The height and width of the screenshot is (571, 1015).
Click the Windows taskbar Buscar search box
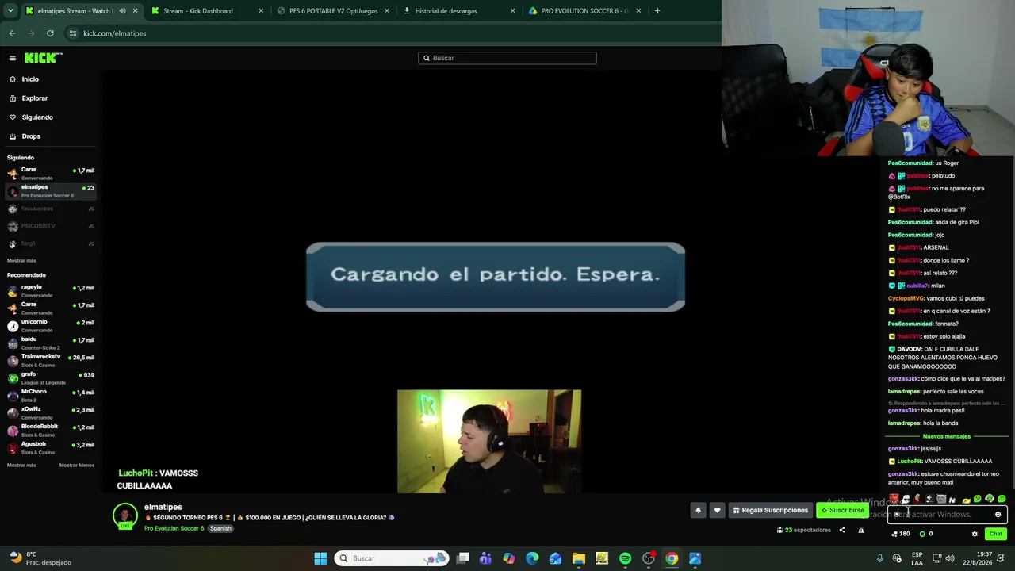click(x=392, y=558)
